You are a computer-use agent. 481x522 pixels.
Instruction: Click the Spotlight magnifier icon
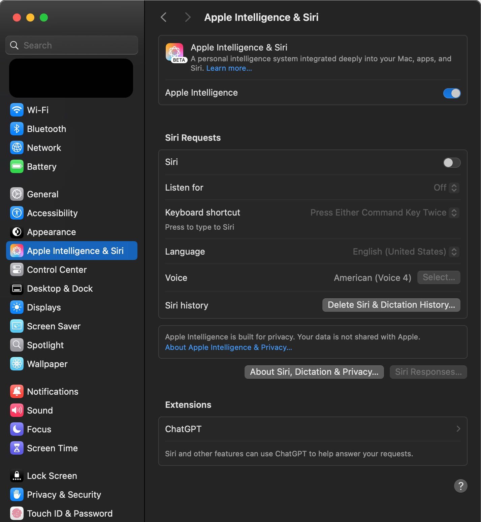coord(17,345)
